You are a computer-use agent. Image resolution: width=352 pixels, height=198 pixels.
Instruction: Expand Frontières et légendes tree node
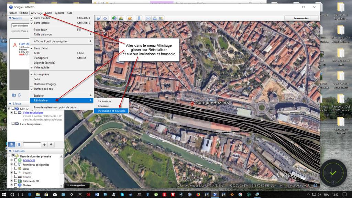[x=11, y=164]
